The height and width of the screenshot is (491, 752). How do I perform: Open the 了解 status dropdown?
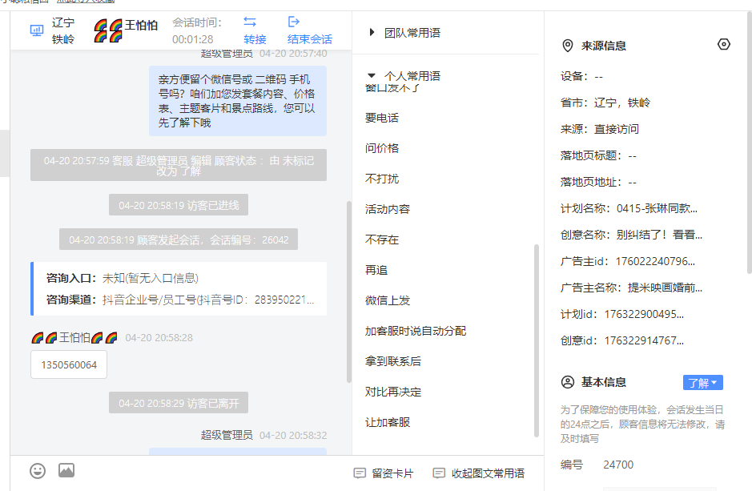click(702, 383)
